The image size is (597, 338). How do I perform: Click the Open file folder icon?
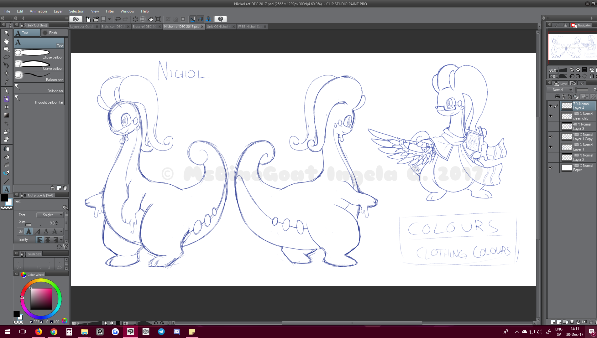point(96,19)
